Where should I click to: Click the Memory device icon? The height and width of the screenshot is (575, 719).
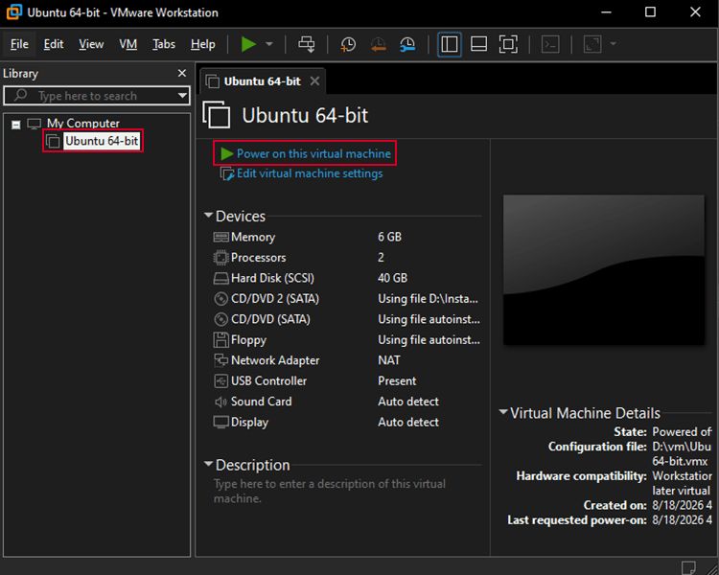pos(220,237)
